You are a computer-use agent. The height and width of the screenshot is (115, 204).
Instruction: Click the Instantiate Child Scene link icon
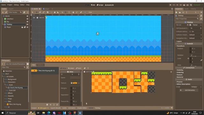[6, 12]
